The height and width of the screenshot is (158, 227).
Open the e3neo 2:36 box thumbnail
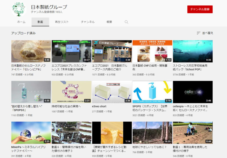112,92
